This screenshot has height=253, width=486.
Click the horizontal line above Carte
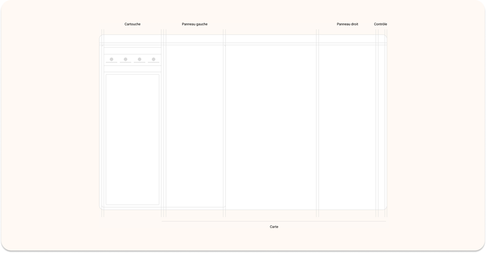click(x=274, y=221)
